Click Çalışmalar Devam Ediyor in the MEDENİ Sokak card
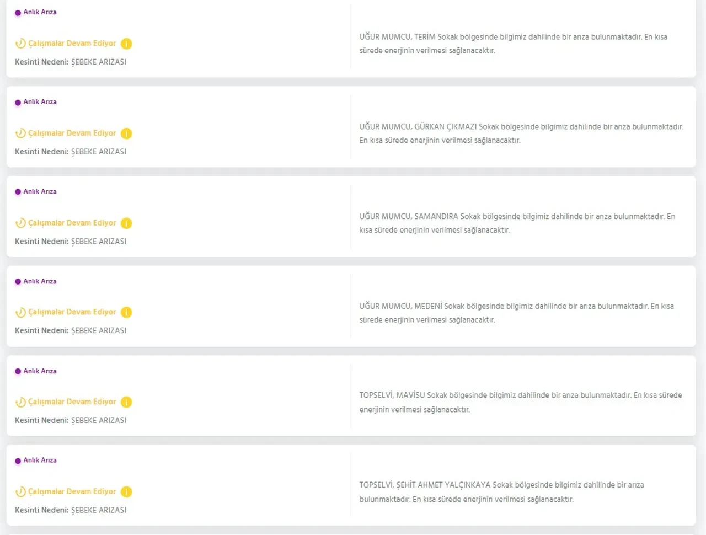 [72, 312]
